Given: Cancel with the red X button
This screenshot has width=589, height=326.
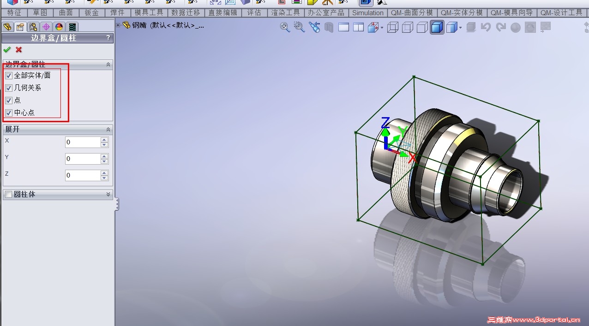Looking at the screenshot, I should [x=19, y=49].
